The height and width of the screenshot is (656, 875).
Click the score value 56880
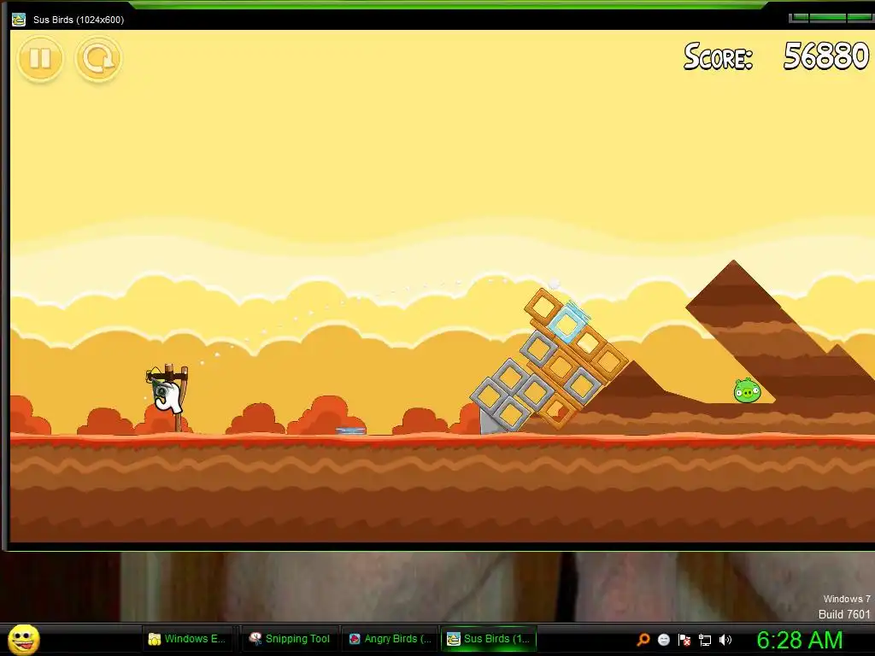(826, 56)
